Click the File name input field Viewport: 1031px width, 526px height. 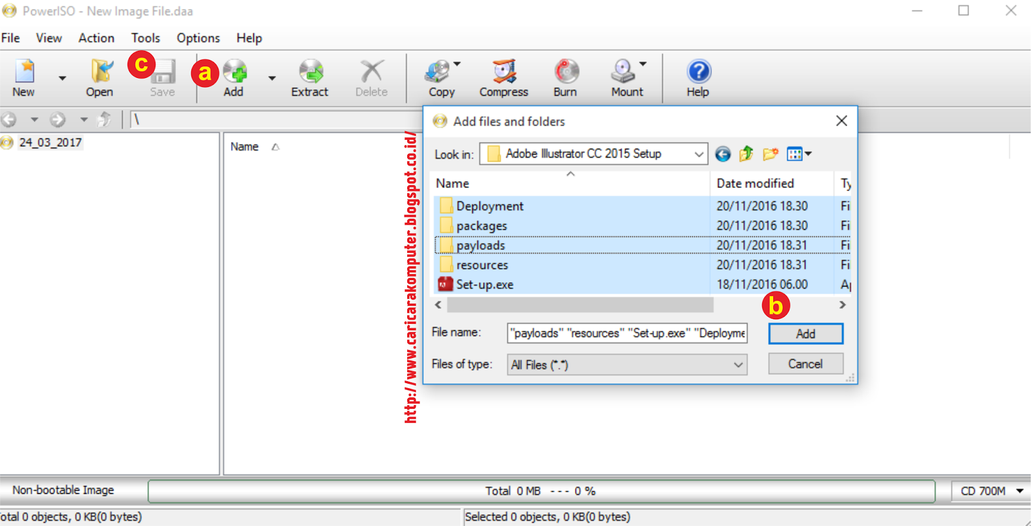click(x=627, y=333)
